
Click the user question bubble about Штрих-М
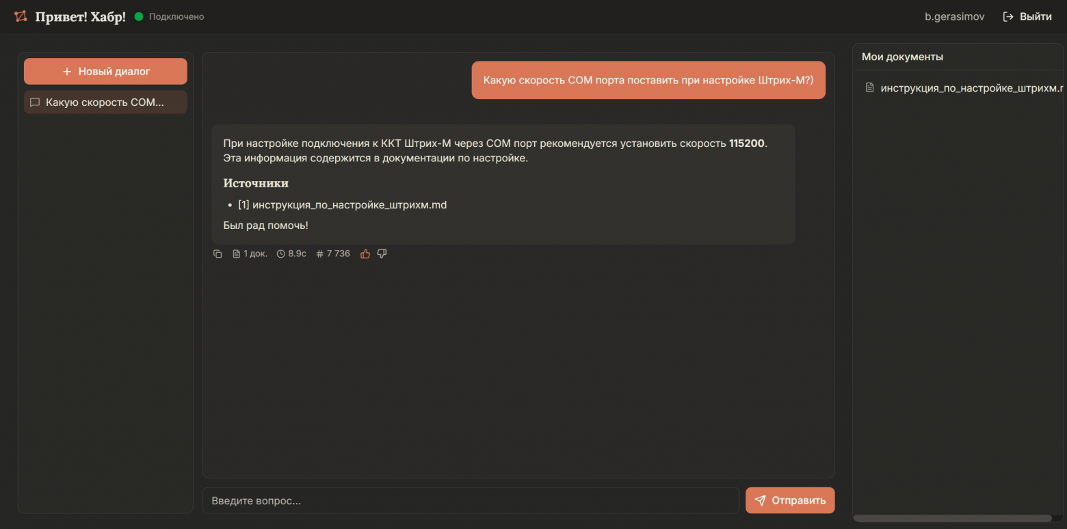tap(648, 80)
